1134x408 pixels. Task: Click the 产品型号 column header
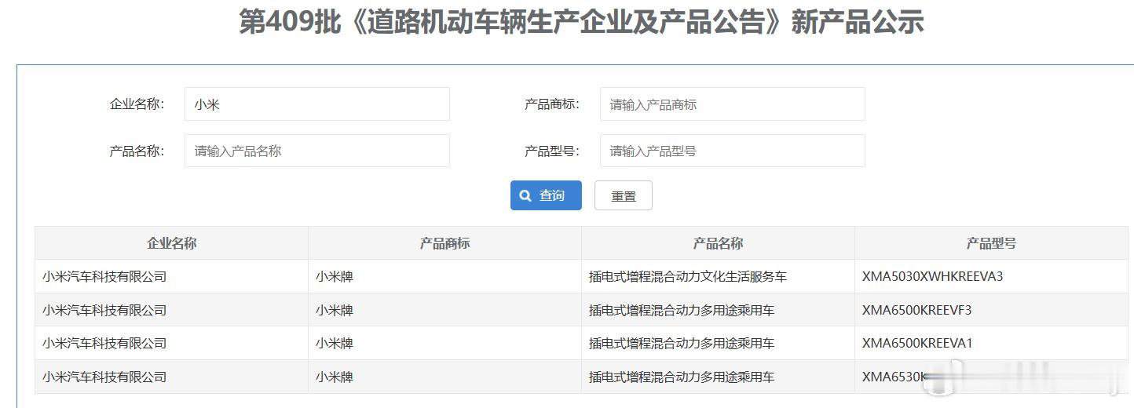tap(991, 243)
